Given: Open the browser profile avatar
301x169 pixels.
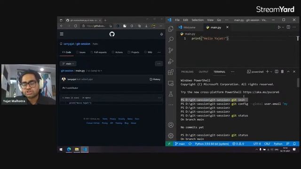Looking at the screenshot, I should point(154,26).
